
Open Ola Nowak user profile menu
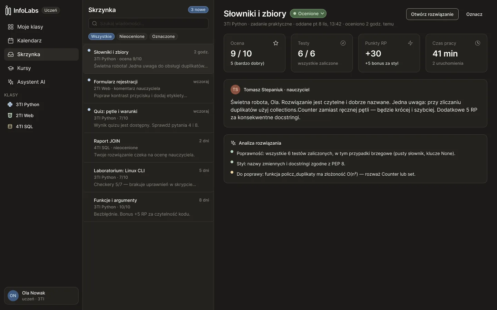point(41,296)
